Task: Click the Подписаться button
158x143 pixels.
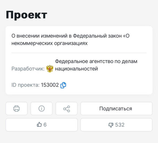Action: [116, 109]
